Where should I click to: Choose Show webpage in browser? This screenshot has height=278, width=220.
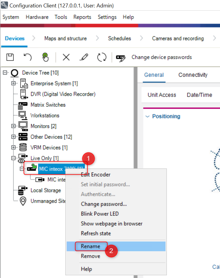[116, 224]
